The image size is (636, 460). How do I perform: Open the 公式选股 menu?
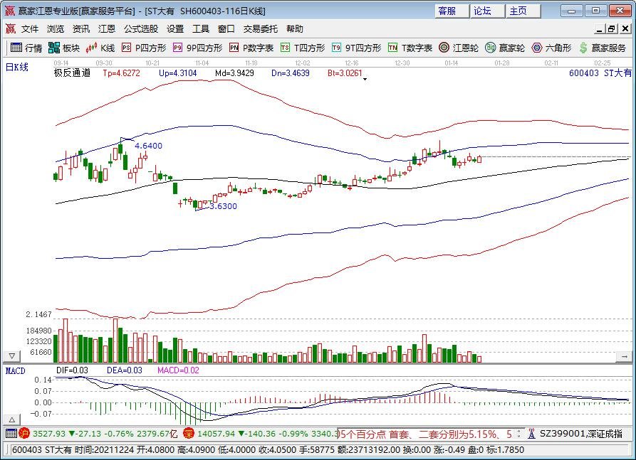tap(141, 28)
